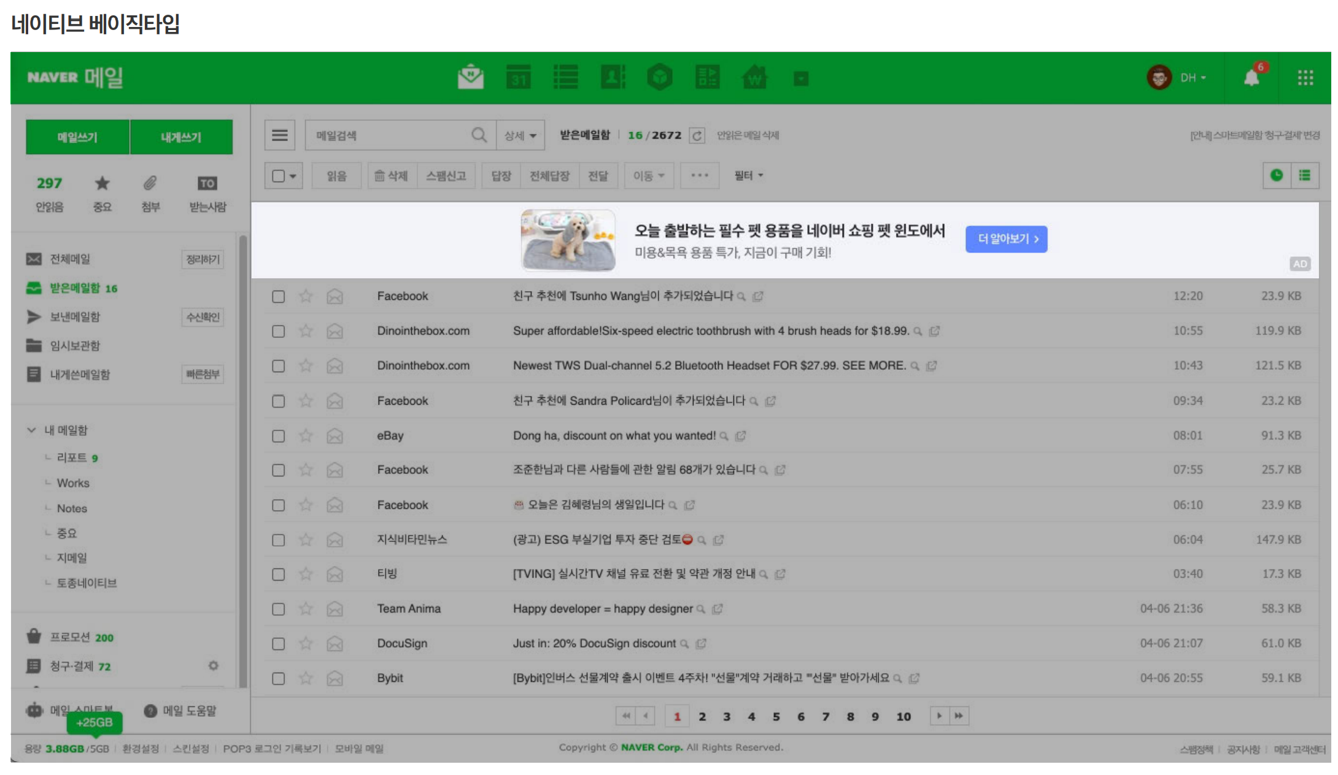Preview the Team Anima mail magnifier icon
Image resolution: width=1338 pixels, height=775 pixels.
[x=701, y=609]
